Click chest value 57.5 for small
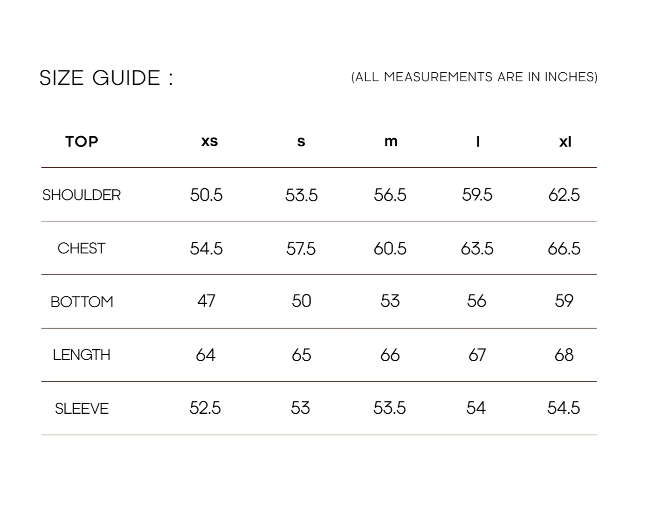The image size is (648, 521). click(x=301, y=248)
